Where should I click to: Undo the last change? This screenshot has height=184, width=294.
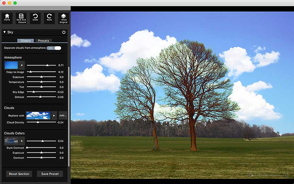[x=35, y=18]
